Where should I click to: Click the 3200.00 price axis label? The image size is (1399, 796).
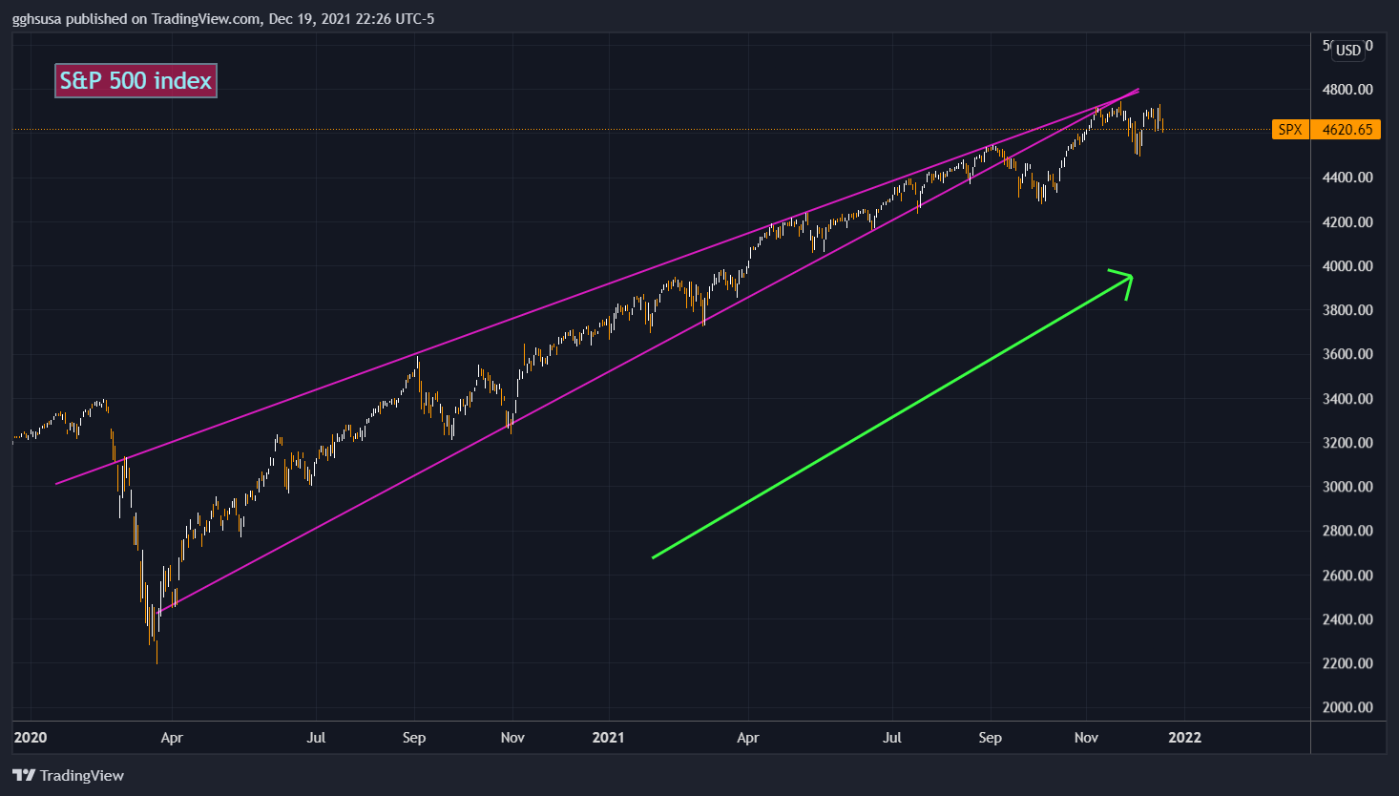pos(1347,443)
